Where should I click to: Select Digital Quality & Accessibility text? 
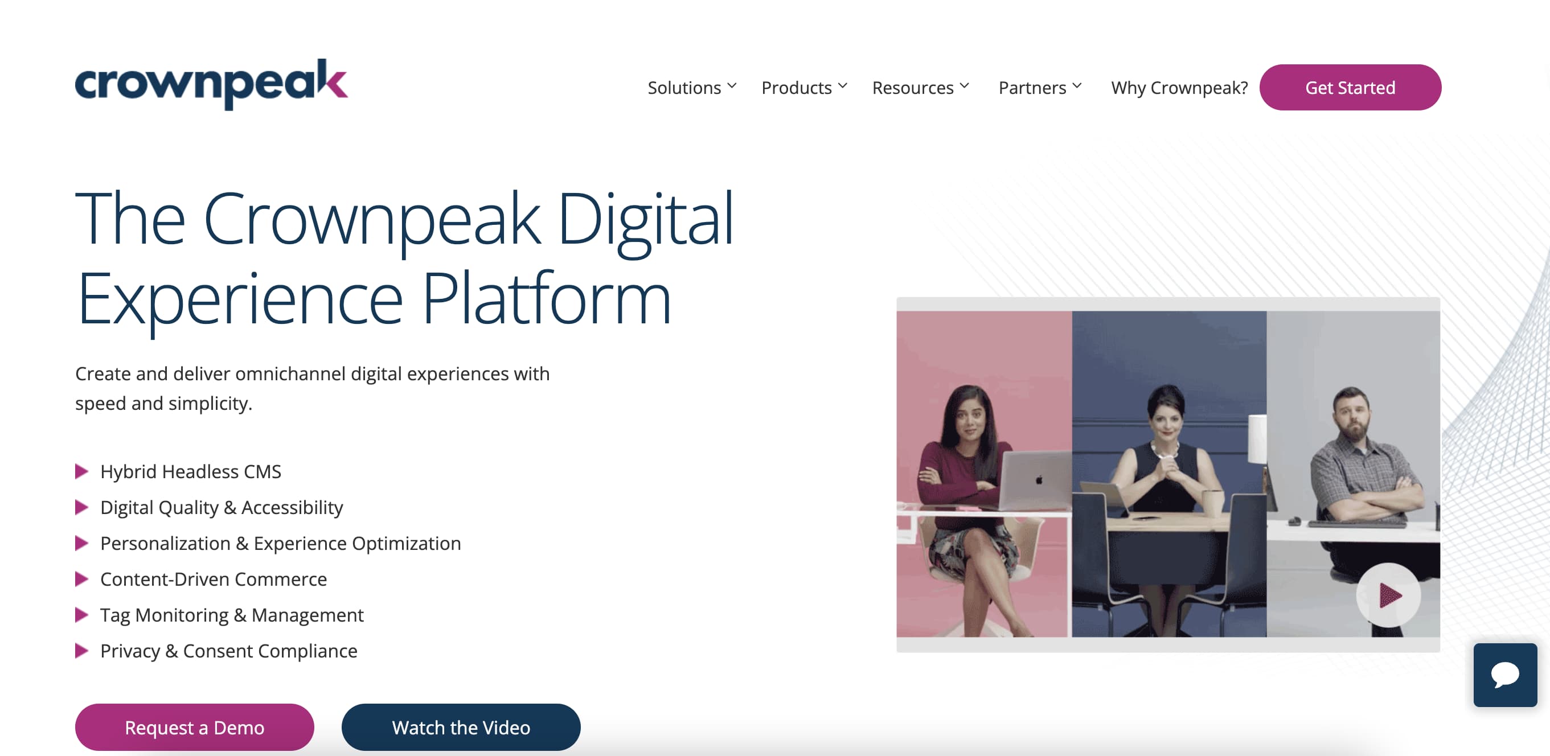222,508
